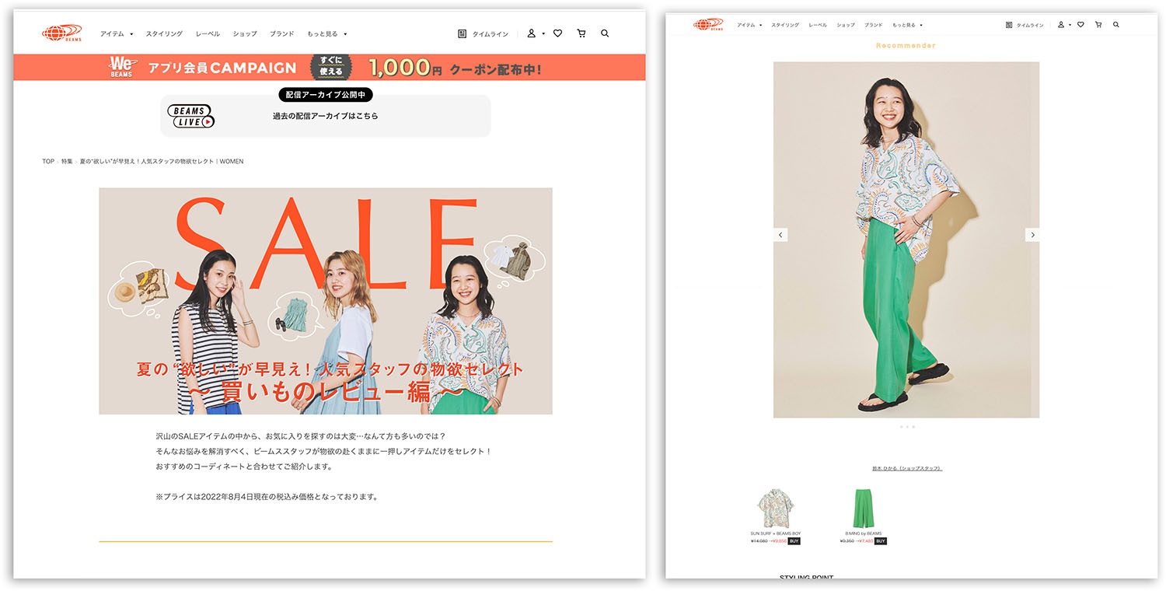The image size is (1166, 591).
Task: Expand the アイテム dropdown on the left page
Action: (x=117, y=33)
